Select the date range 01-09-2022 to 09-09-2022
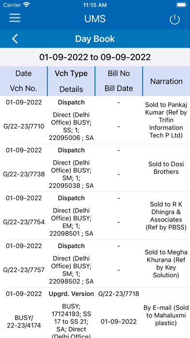 click(95, 57)
